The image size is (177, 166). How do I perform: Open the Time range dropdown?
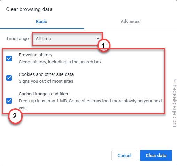point(67,39)
